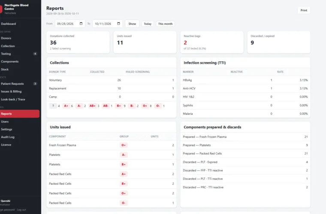The height and width of the screenshot is (214, 326).
Task: Click the O- badge for Packed Red Cells
Action: pyautogui.click(x=124, y=203)
